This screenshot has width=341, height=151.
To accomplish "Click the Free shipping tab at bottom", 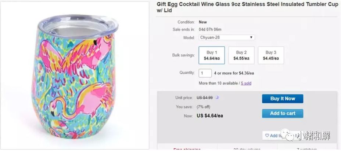I will (187, 149).
